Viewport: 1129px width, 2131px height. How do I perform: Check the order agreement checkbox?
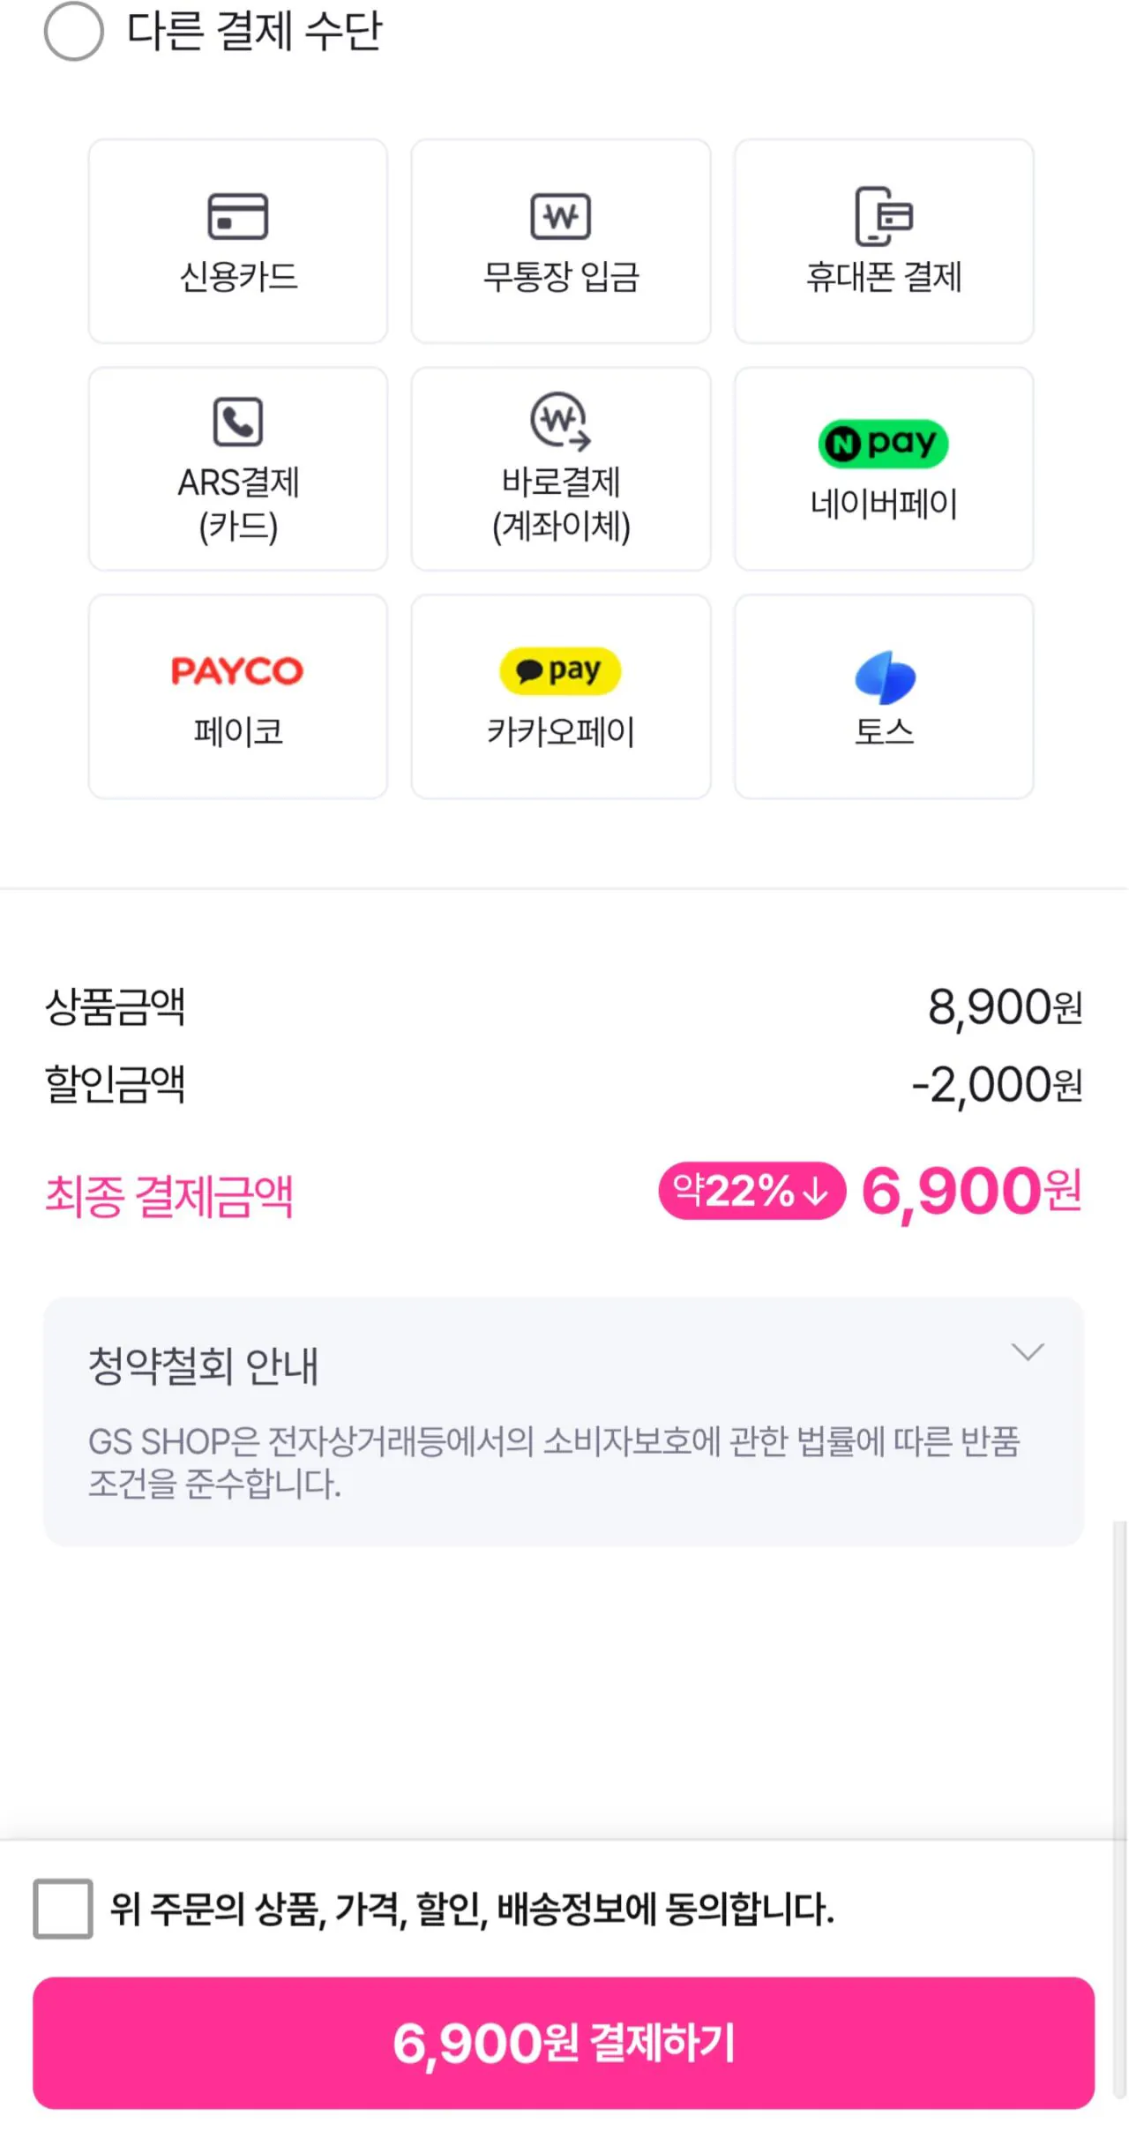click(63, 1910)
